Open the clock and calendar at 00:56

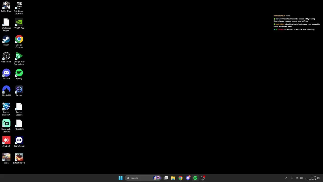click(311, 178)
